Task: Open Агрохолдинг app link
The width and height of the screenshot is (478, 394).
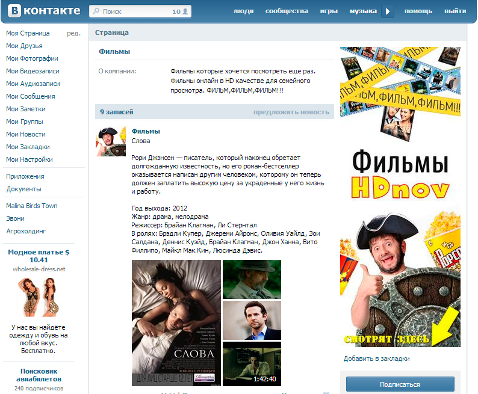Action: [26, 231]
